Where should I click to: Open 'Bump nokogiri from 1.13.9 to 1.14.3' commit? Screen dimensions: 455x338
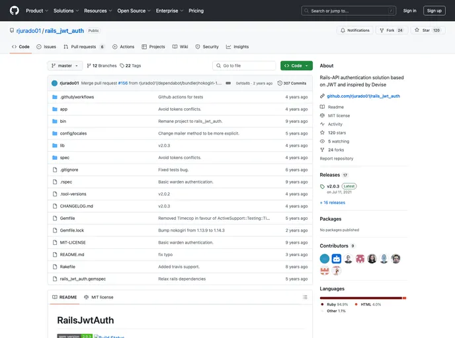pyautogui.click(x=191, y=230)
